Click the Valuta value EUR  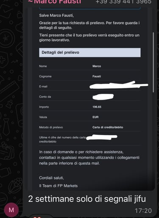(95, 117)
